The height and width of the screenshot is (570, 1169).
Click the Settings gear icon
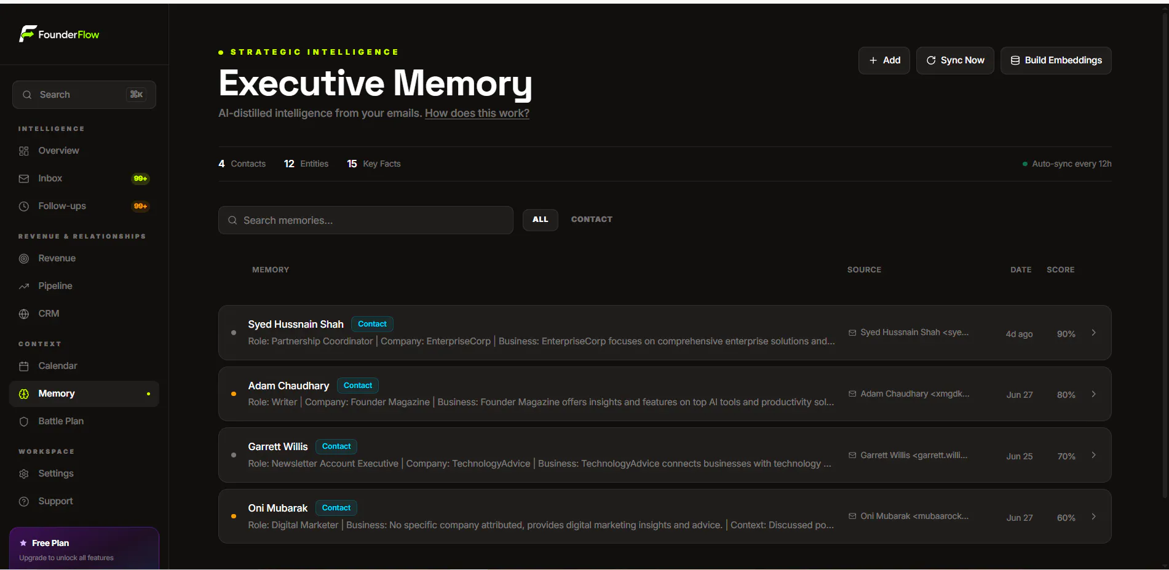coord(24,473)
